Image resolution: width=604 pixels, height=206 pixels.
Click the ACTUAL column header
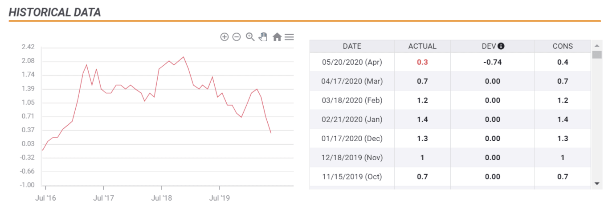pyautogui.click(x=422, y=46)
